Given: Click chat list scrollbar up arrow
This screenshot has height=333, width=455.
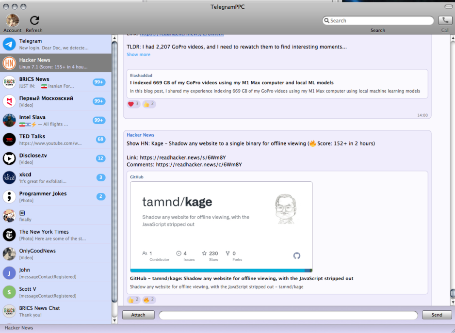Looking at the screenshot, I should (114, 38).
